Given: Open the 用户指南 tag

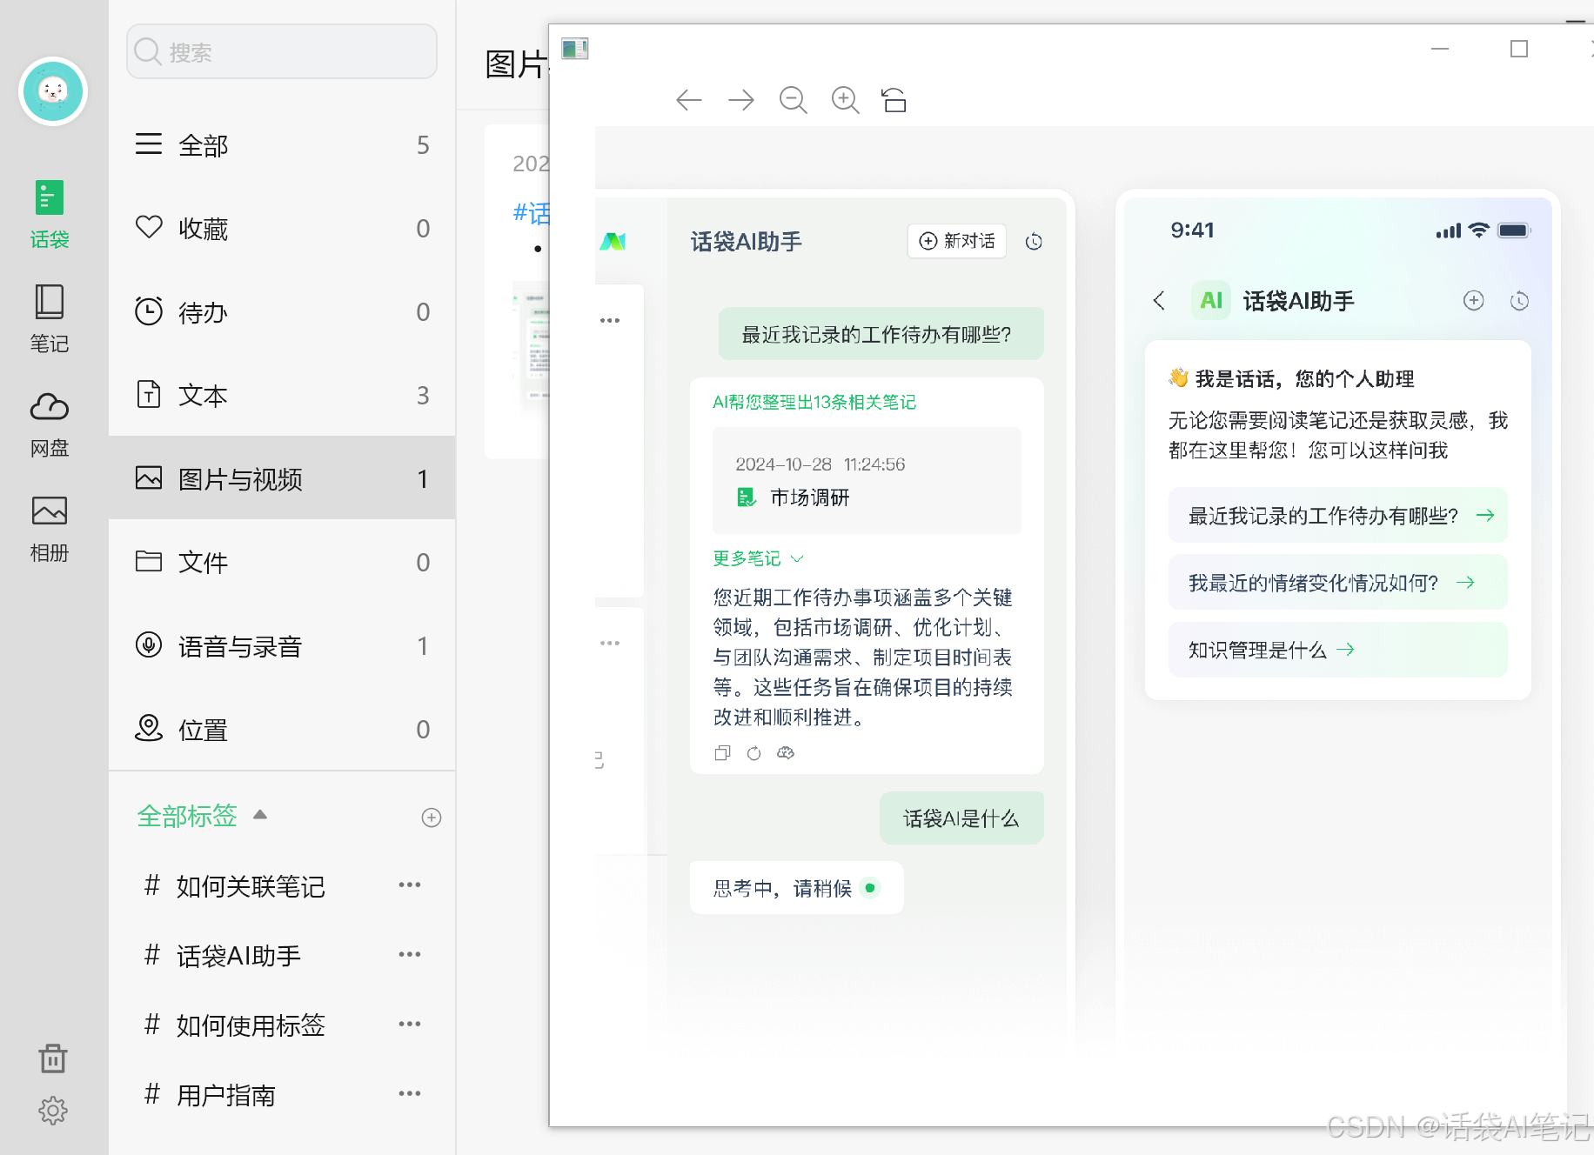Looking at the screenshot, I should 226,1095.
